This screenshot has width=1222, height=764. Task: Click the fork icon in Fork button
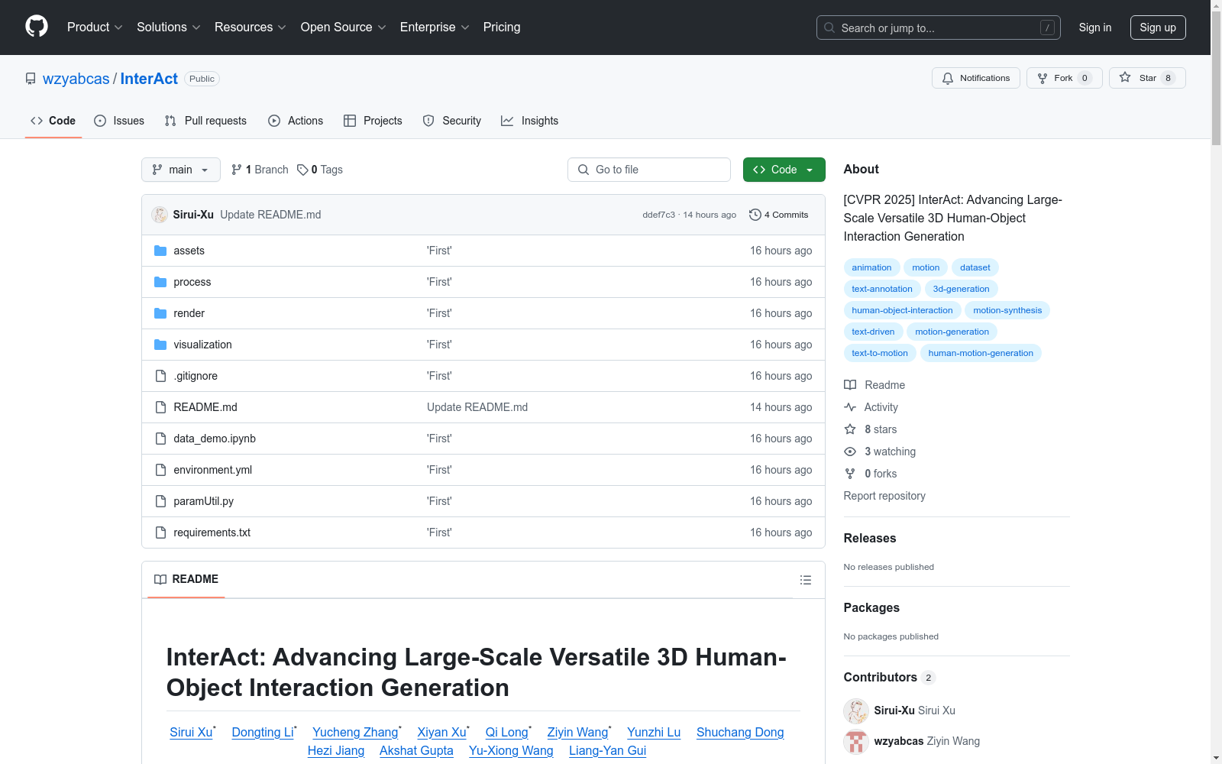point(1043,78)
